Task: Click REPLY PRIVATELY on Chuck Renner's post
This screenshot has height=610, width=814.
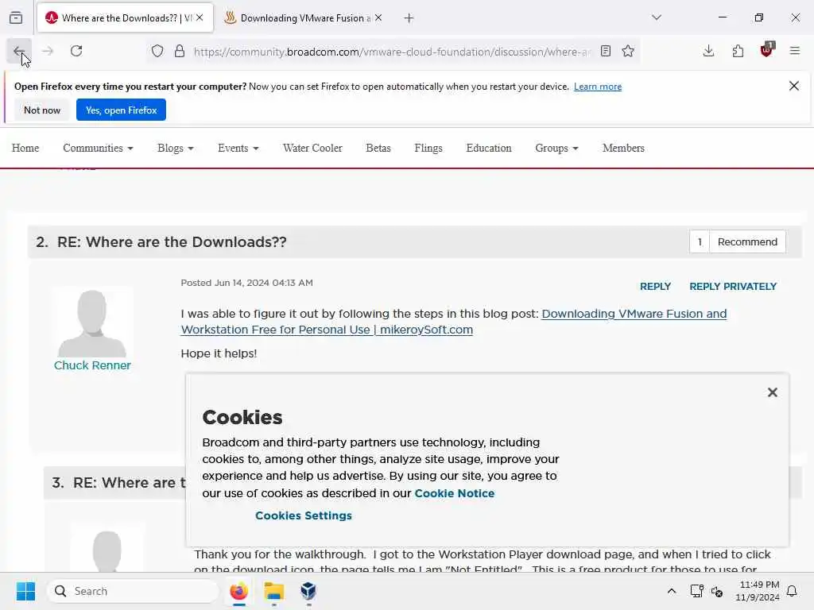Action: click(732, 286)
